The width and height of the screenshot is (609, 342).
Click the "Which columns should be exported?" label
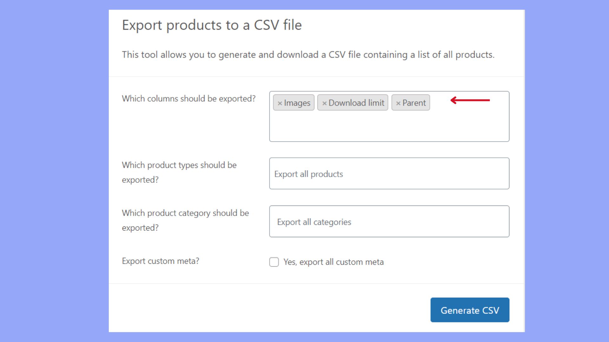coord(188,99)
